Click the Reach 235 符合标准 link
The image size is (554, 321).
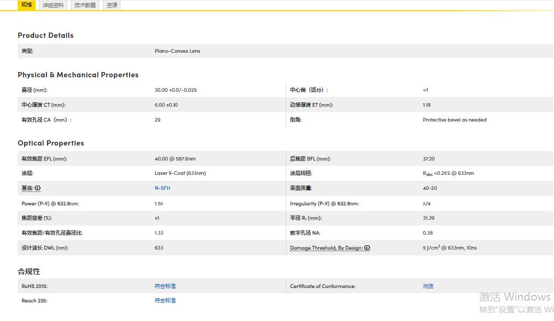coord(165,301)
